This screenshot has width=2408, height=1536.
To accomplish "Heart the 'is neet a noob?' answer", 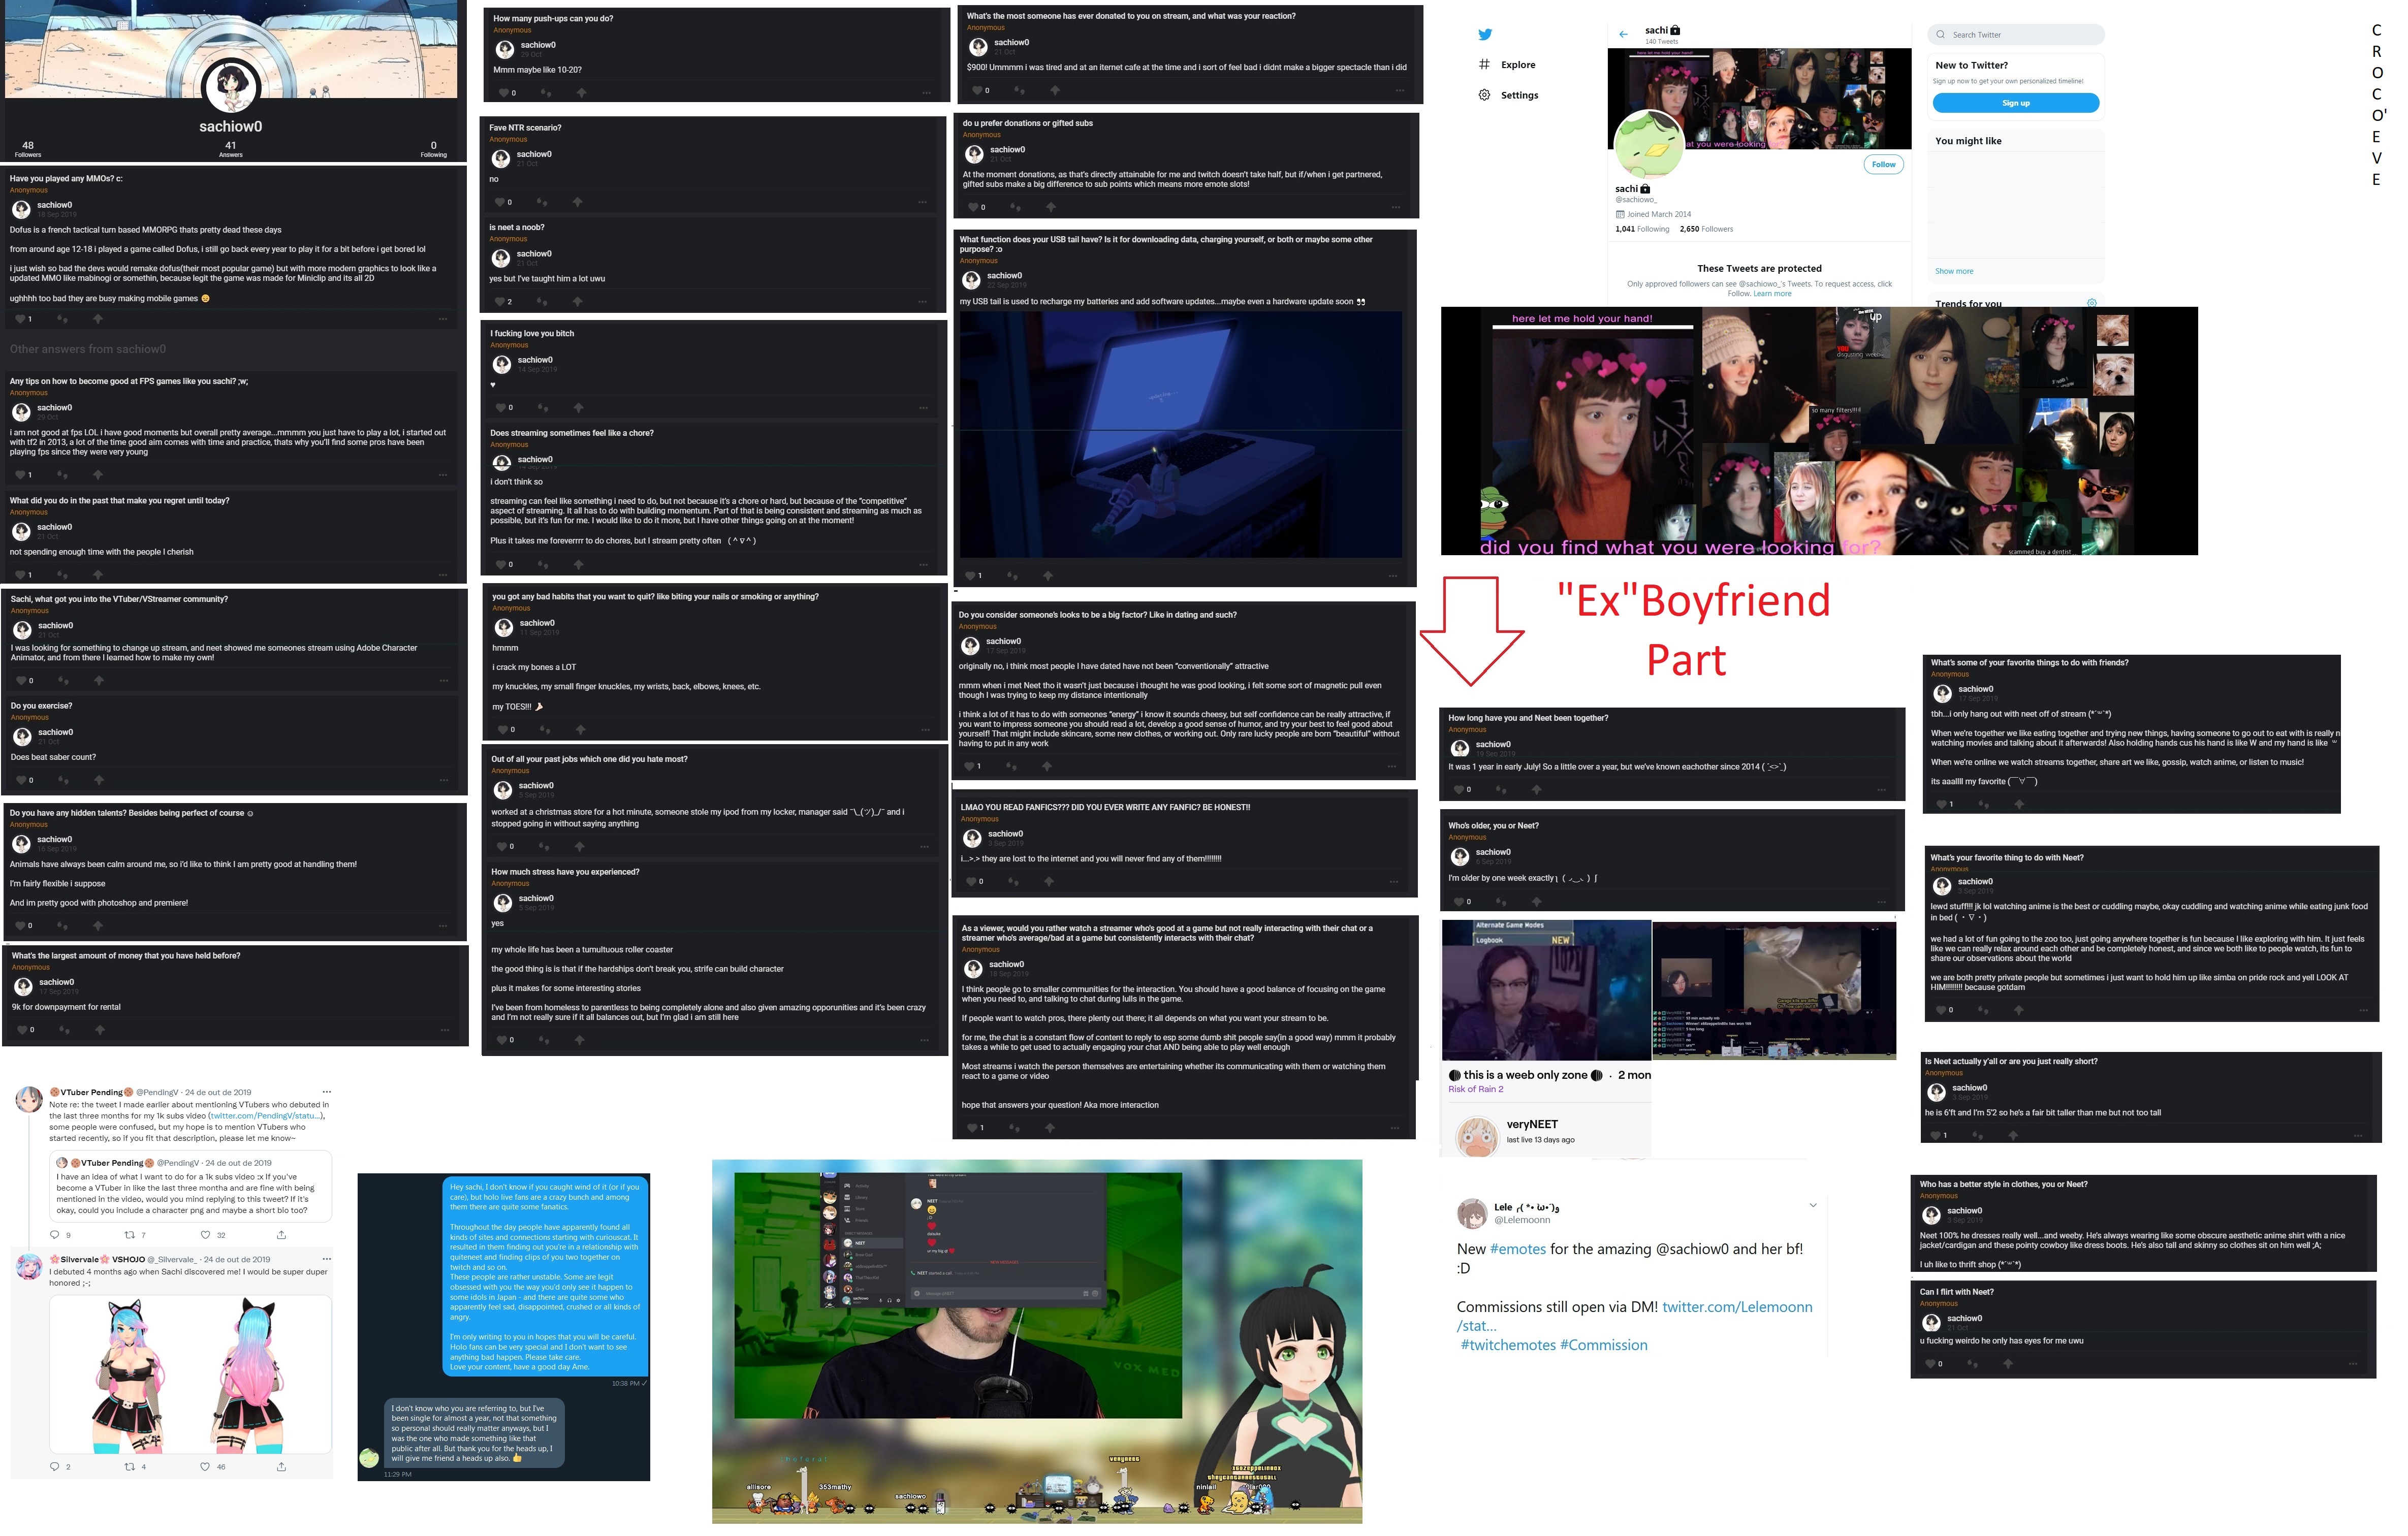I will pyautogui.click(x=499, y=301).
